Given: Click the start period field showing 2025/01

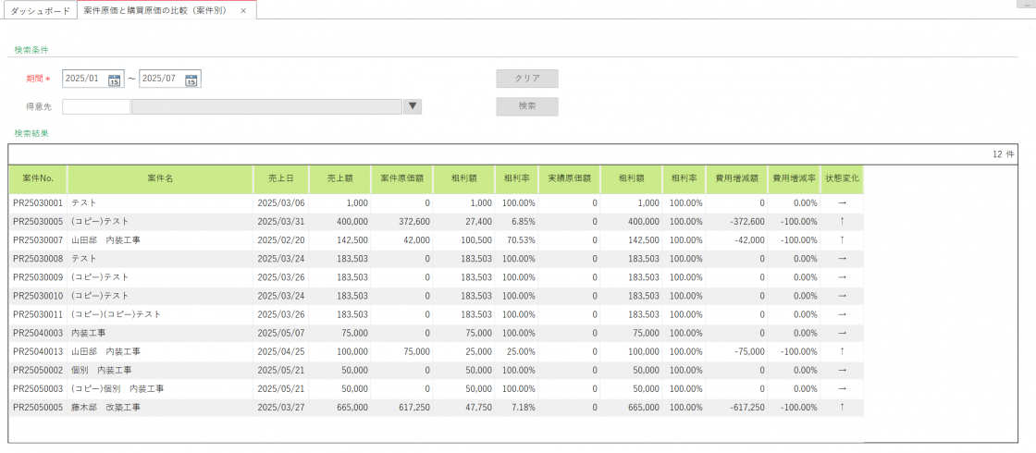Looking at the screenshot, I should [x=84, y=80].
